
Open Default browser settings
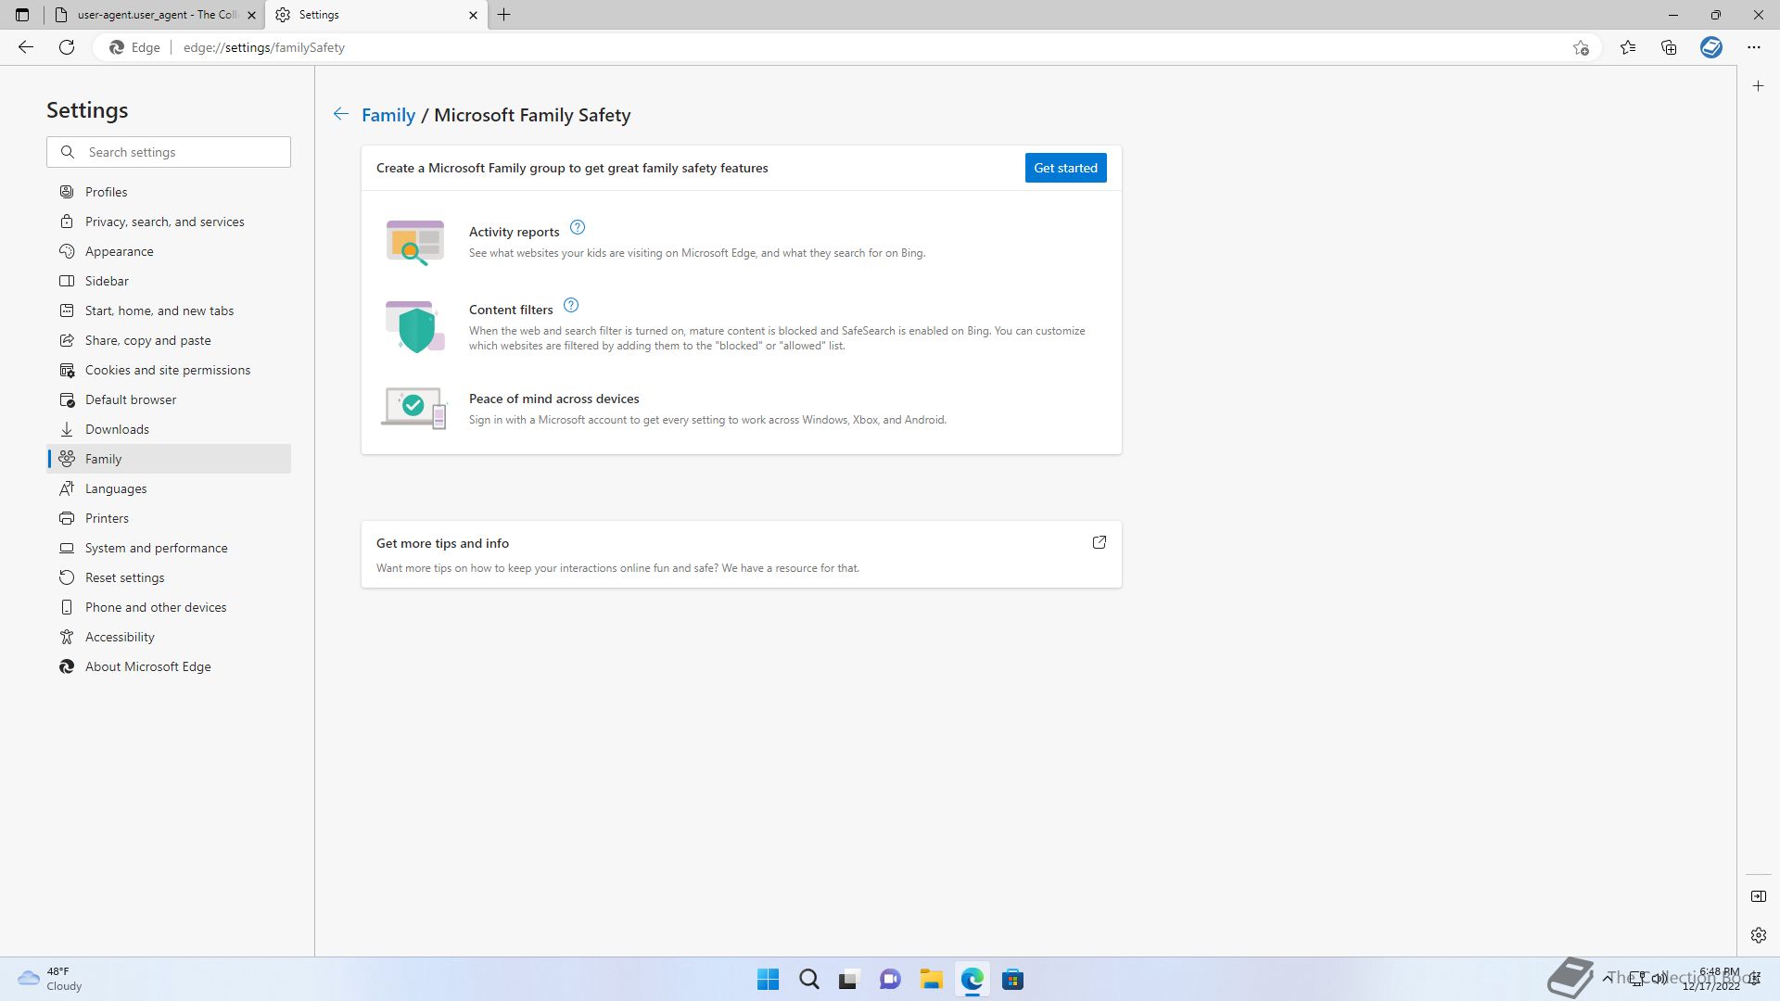click(x=169, y=399)
